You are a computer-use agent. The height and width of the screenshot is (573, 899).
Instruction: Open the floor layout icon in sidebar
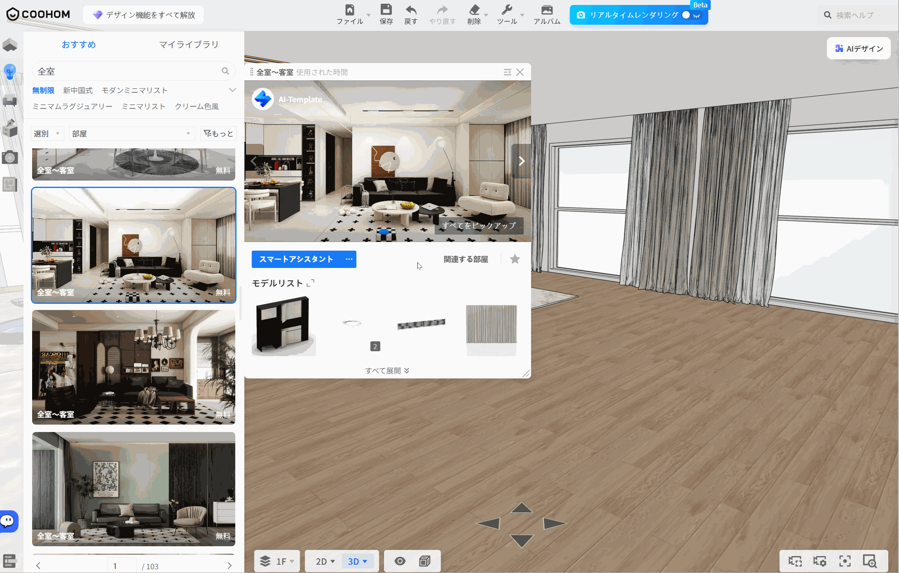point(10,184)
